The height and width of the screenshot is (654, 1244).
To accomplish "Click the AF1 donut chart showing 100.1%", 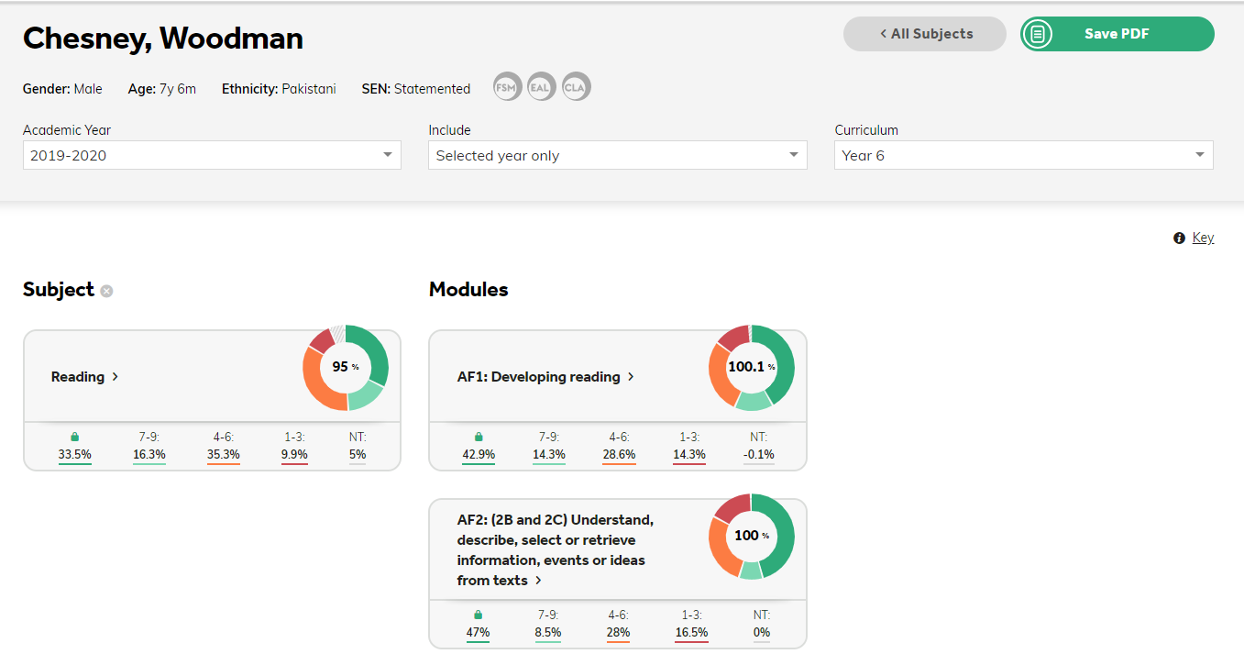I will (752, 367).
